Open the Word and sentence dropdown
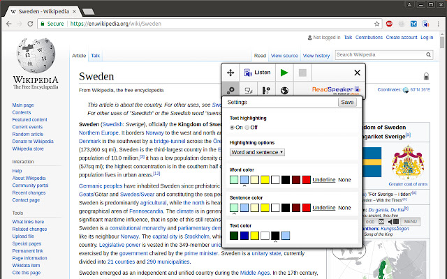The width and height of the screenshot is (447, 279). 257,151
